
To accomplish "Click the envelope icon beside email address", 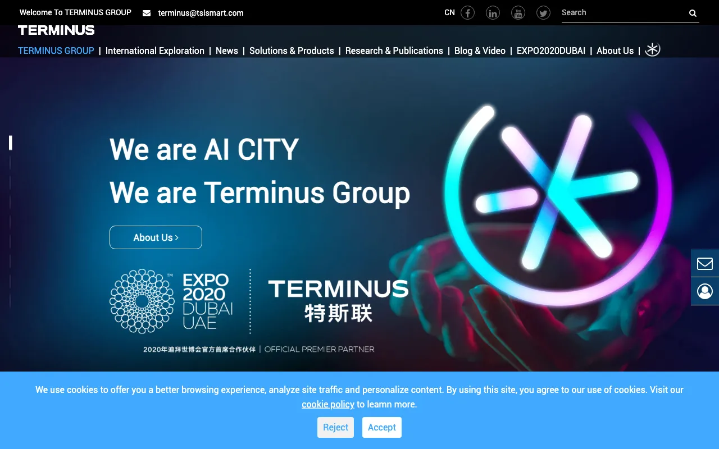I will (147, 13).
